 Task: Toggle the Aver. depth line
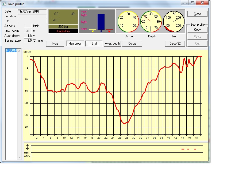112,44
